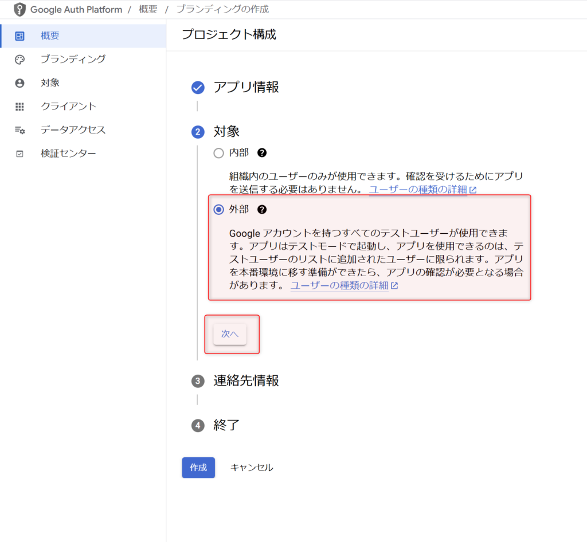Click the blue checkmark on アプリ情報 step

tap(198, 88)
